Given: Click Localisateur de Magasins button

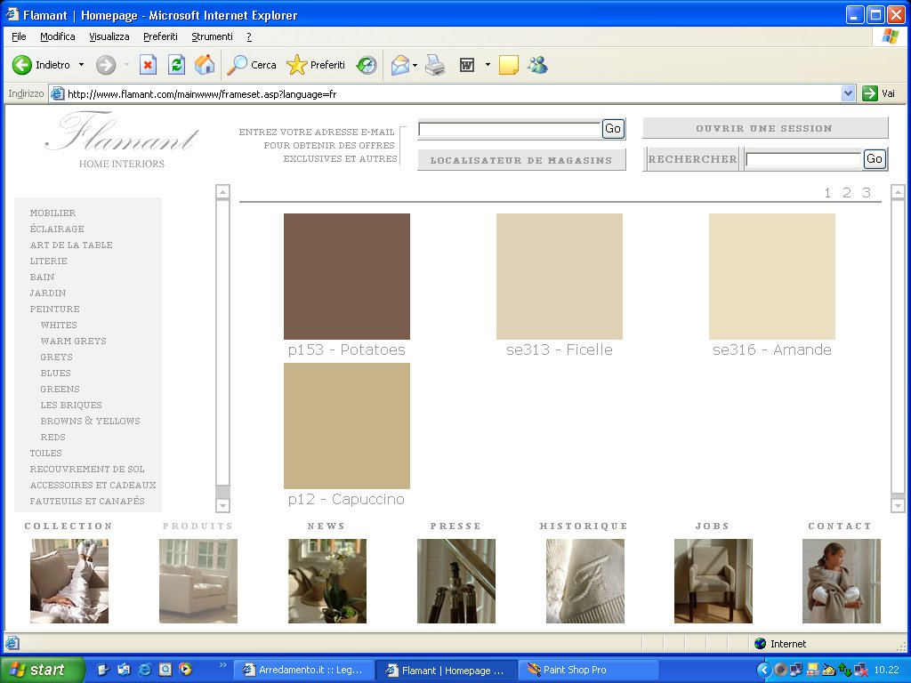Looking at the screenshot, I should coord(521,160).
